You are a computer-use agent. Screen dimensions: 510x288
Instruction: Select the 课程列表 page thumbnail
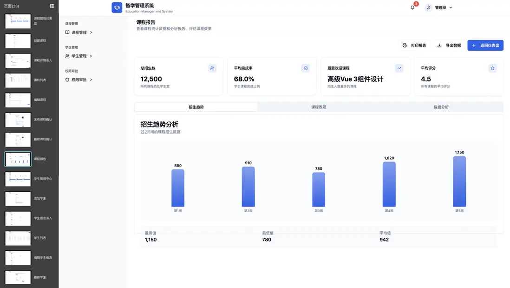tap(18, 80)
